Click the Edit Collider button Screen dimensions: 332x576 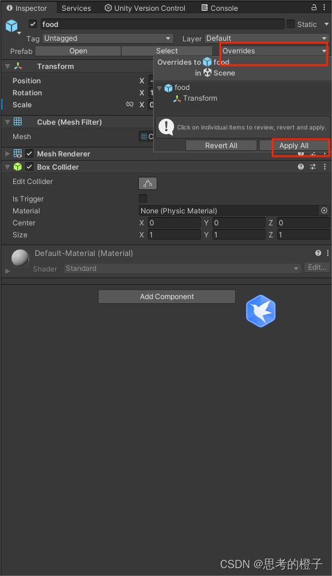point(148,183)
